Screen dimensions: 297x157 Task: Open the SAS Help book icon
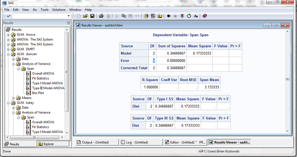(x=205, y=16)
